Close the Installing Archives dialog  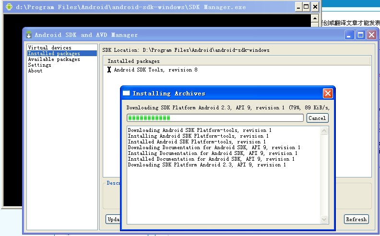(x=328, y=93)
